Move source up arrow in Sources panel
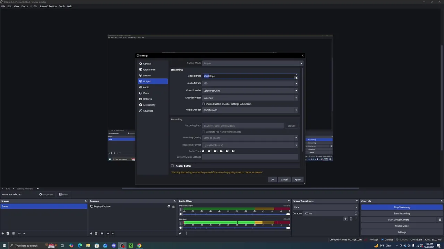444x249 pixels. pos(108,233)
